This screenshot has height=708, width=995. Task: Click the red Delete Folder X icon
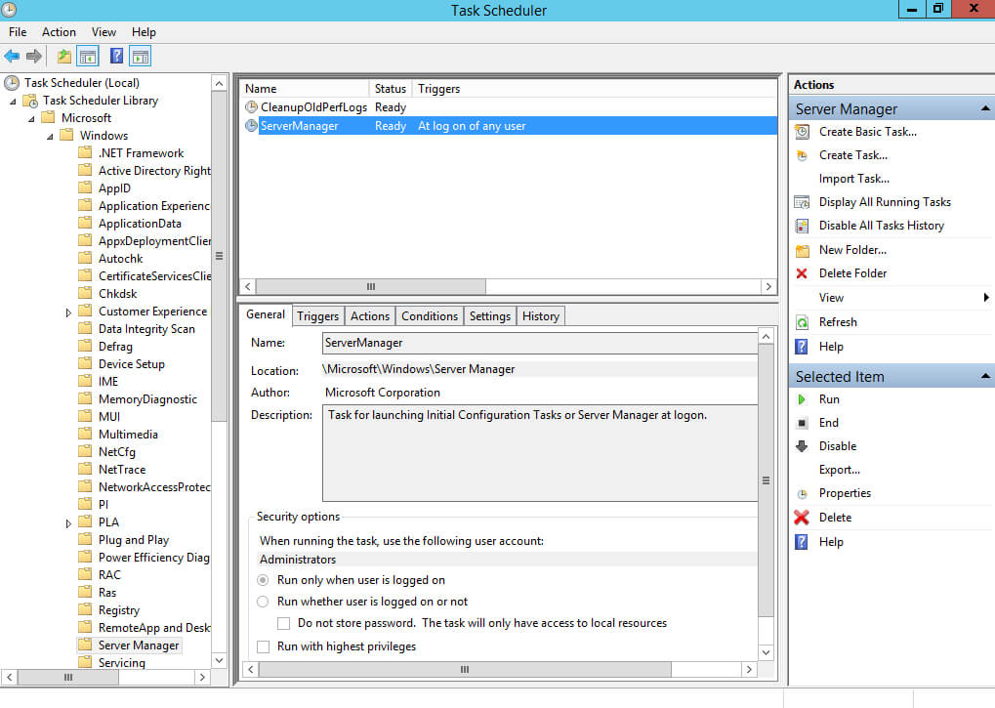[x=802, y=273]
